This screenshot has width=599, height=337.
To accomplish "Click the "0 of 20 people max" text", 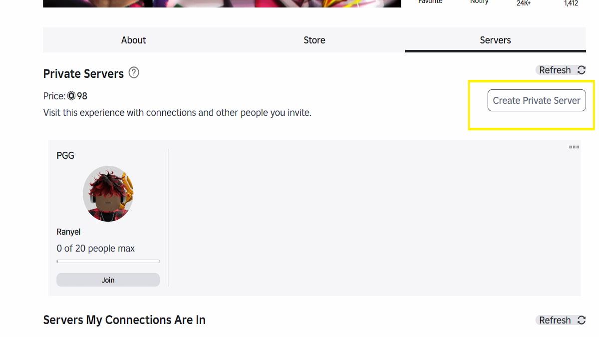I will 96,249.
